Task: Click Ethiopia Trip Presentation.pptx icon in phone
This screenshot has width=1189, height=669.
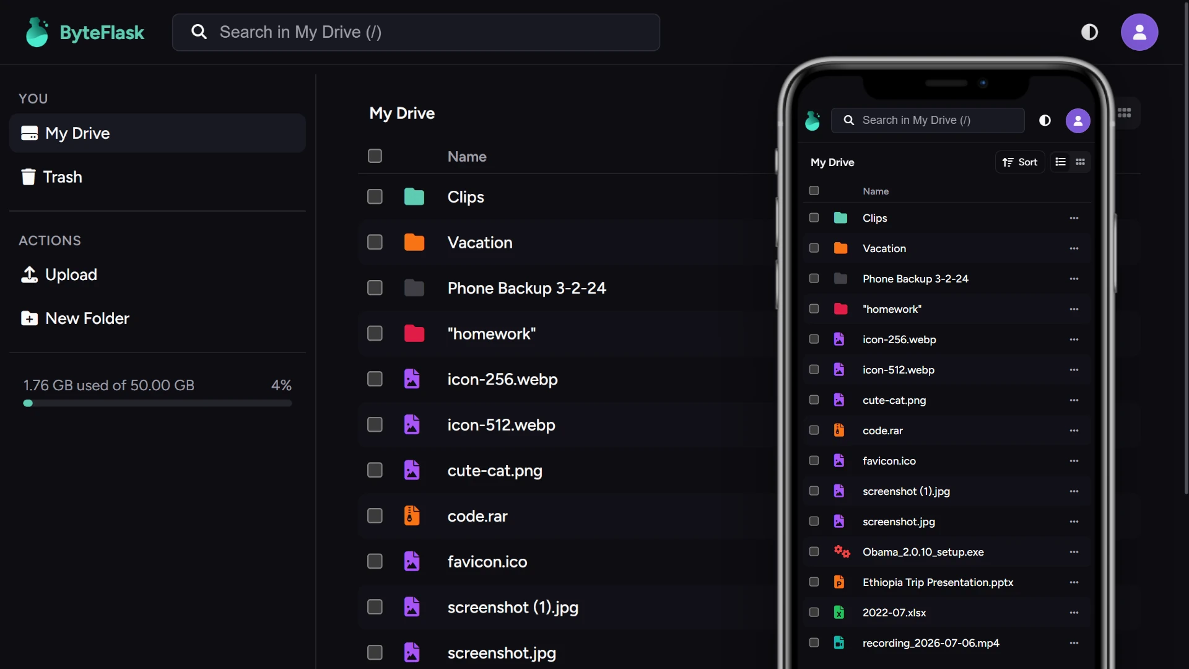Action: coord(839,582)
